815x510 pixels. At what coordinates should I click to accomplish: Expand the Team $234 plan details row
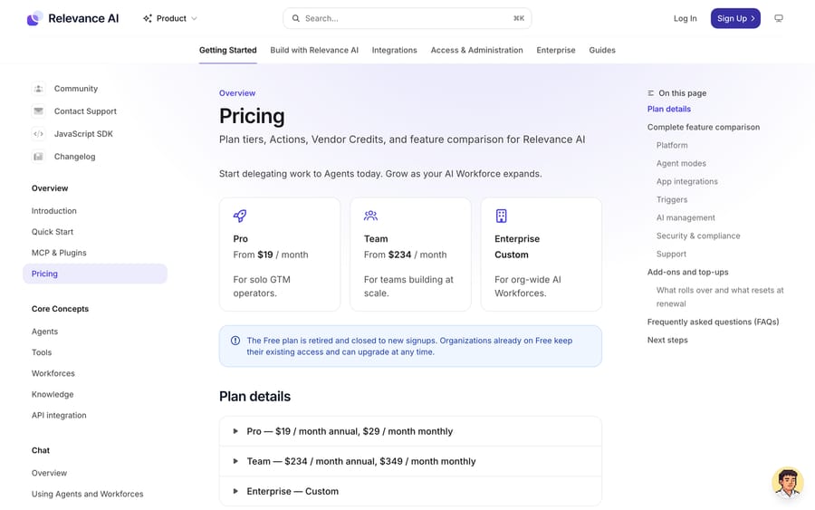[410, 461]
